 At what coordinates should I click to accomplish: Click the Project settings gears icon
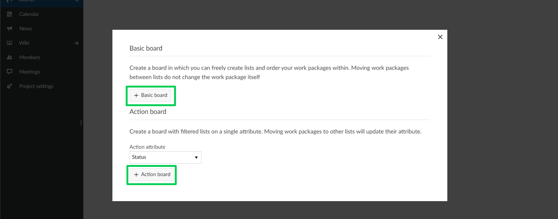pyautogui.click(x=10, y=86)
